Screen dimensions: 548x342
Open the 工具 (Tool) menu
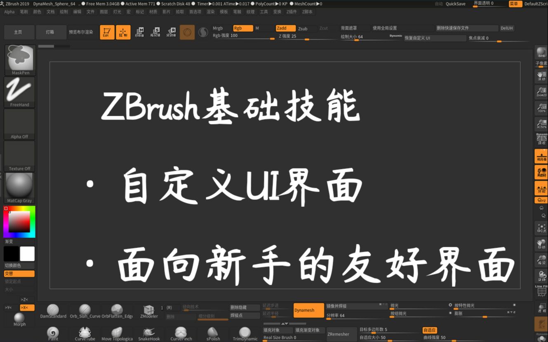(264, 12)
